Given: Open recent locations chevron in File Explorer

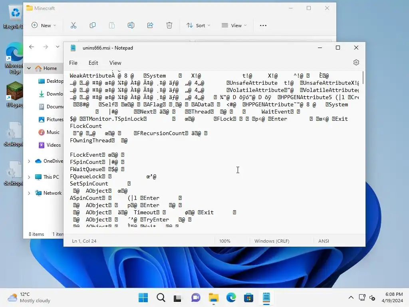Looking at the screenshot, I should (x=58, y=47).
